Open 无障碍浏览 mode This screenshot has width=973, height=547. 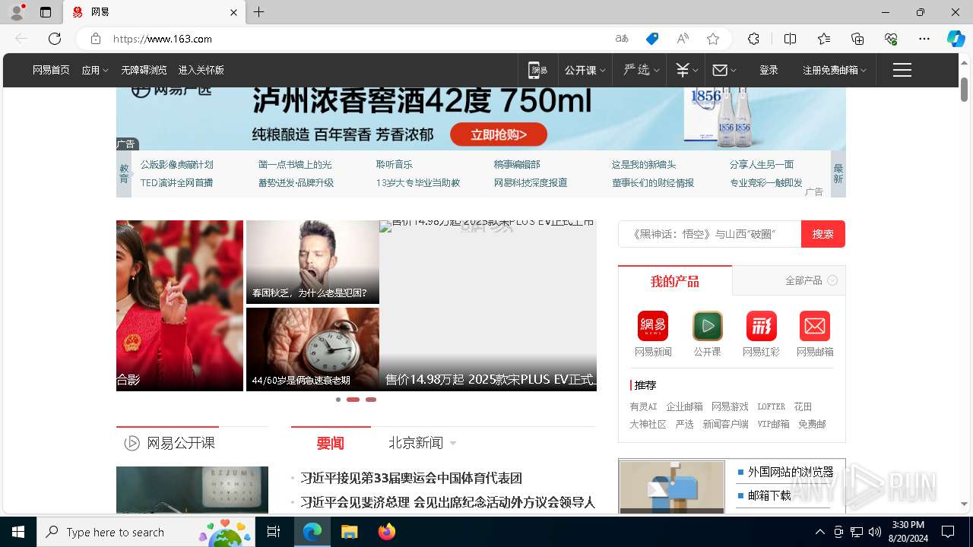coord(144,70)
